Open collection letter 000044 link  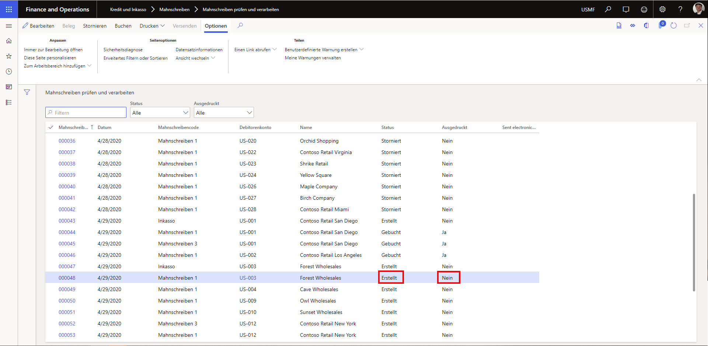(x=67, y=232)
